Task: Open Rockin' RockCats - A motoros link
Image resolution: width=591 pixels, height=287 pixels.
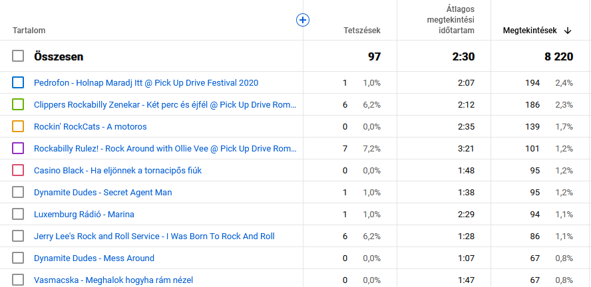Action: click(90, 126)
